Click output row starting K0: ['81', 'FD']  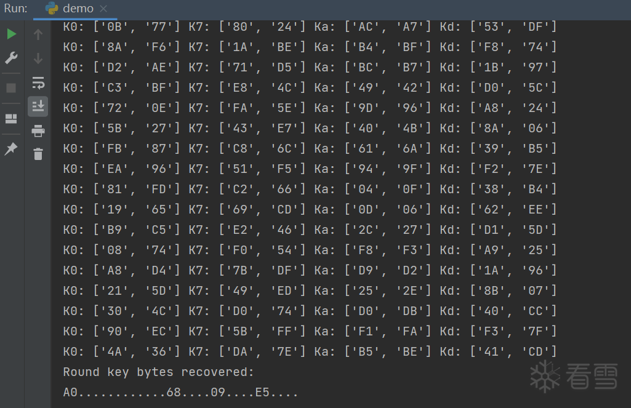[x=310, y=190]
